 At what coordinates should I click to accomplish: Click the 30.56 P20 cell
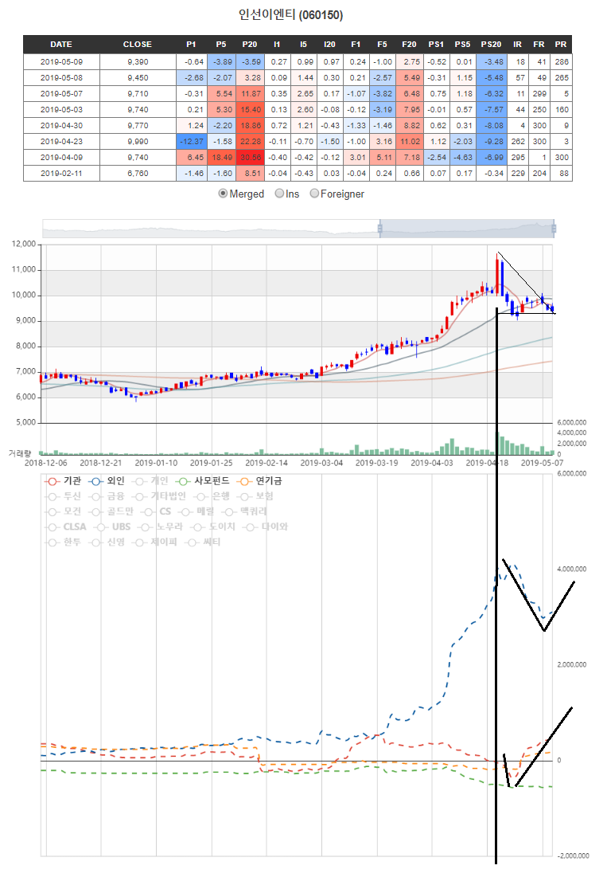250,158
